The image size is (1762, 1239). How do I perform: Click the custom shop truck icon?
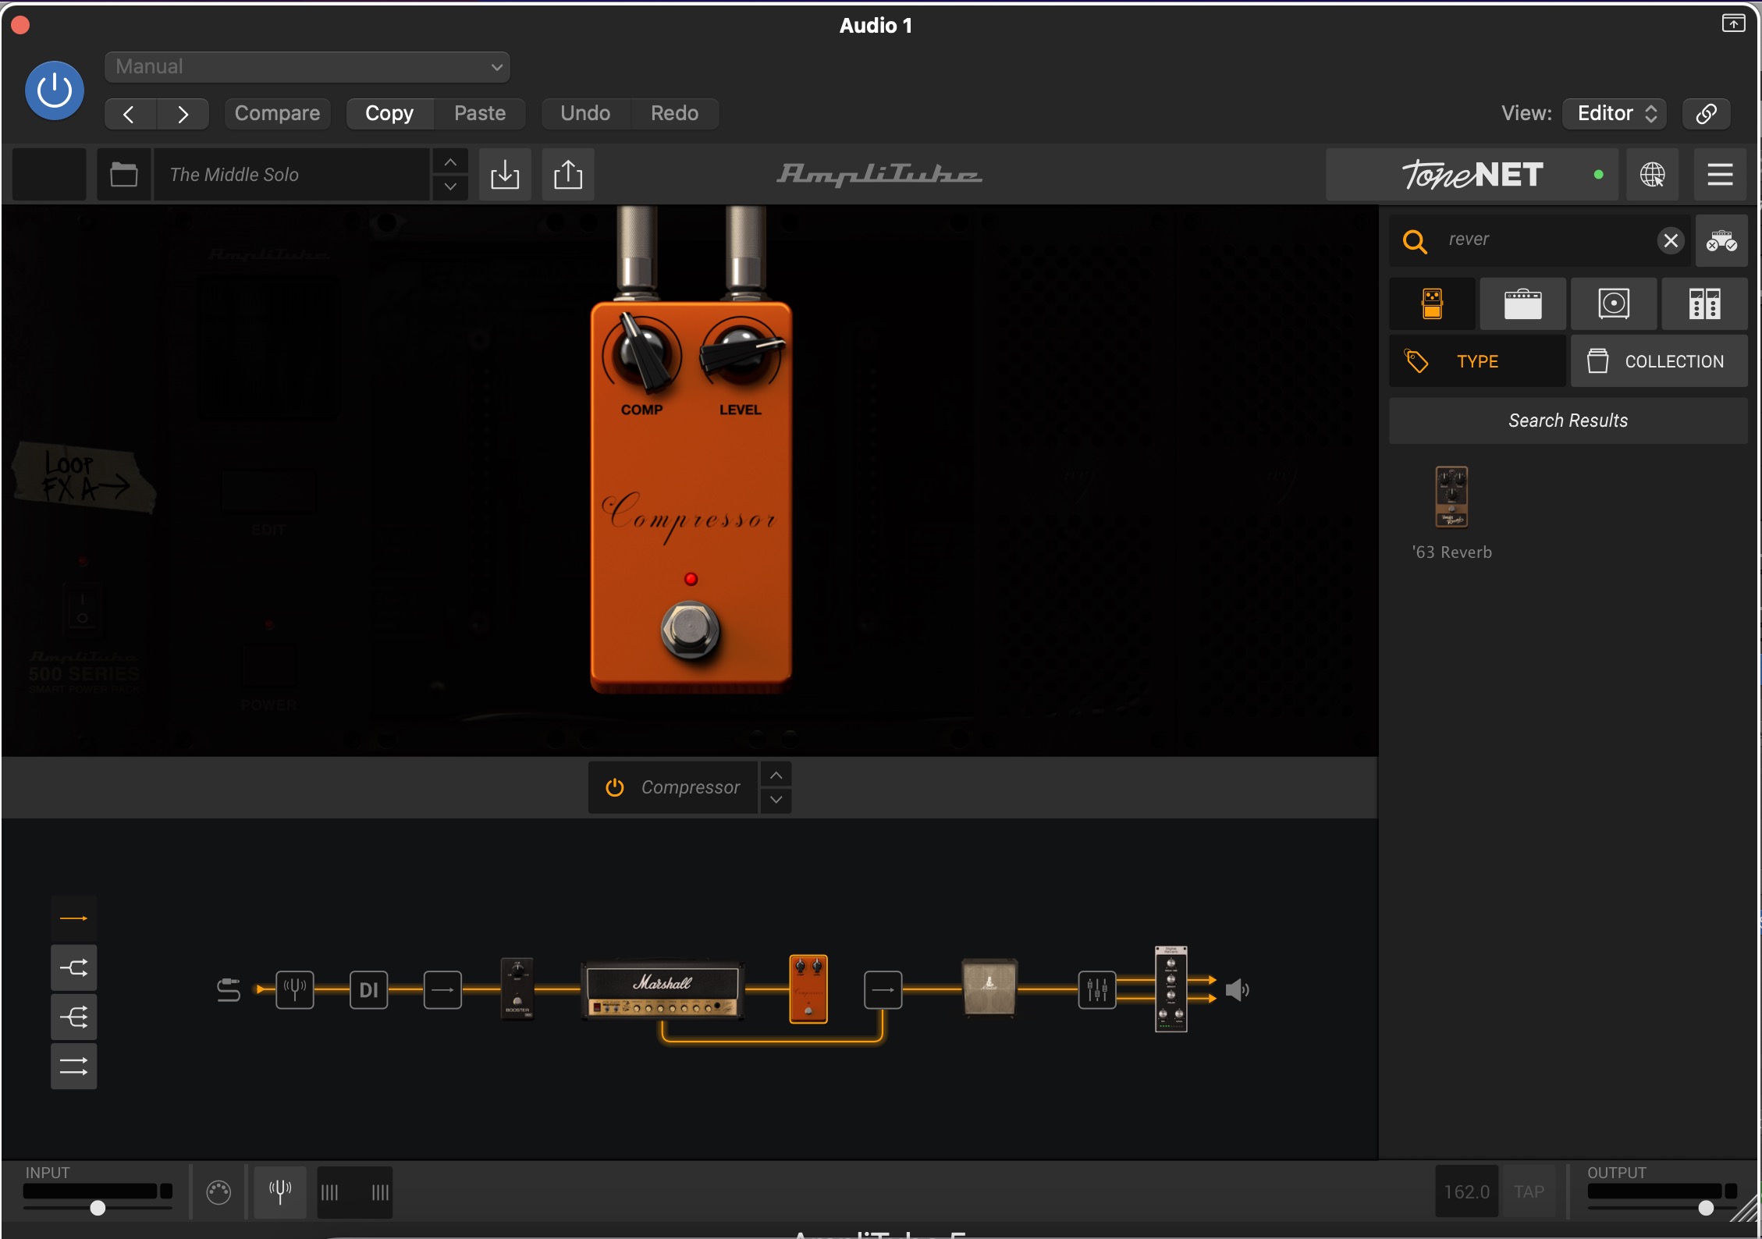pos(1721,240)
